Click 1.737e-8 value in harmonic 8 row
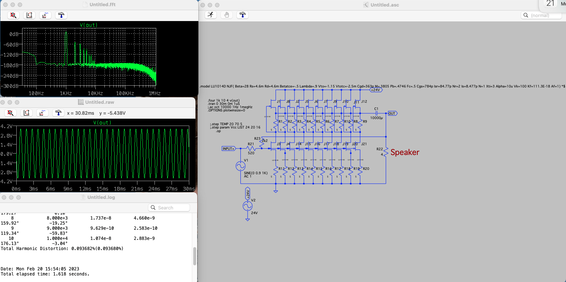This screenshot has width=566, height=282. tap(101, 218)
